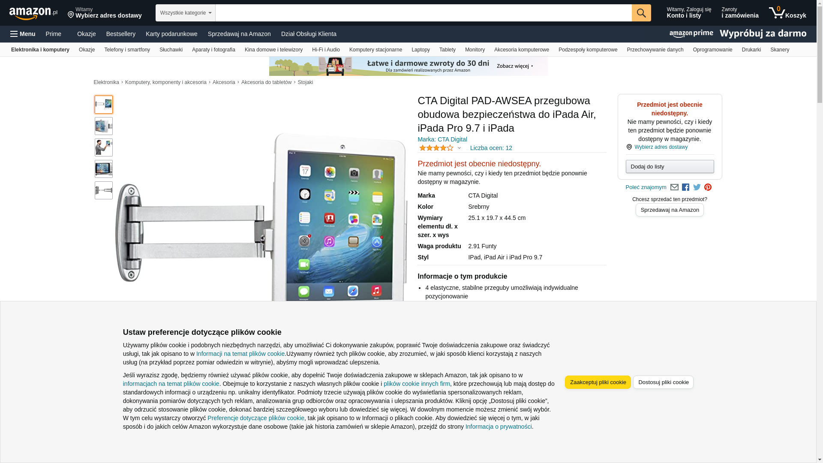Screen dimensions: 823x463
Task: Go to the Amazon.pl home logo
Action: pyautogui.click(x=33, y=13)
